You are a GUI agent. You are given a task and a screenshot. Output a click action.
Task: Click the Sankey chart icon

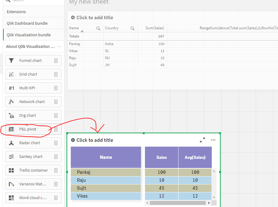[11, 156]
